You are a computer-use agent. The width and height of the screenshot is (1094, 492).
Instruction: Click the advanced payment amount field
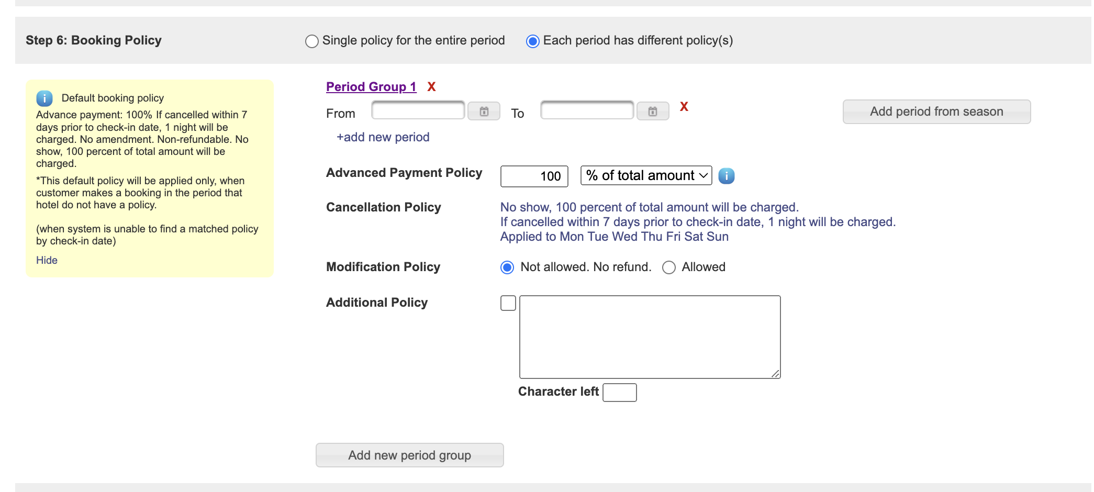pyautogui.click(x=534, y=176)
